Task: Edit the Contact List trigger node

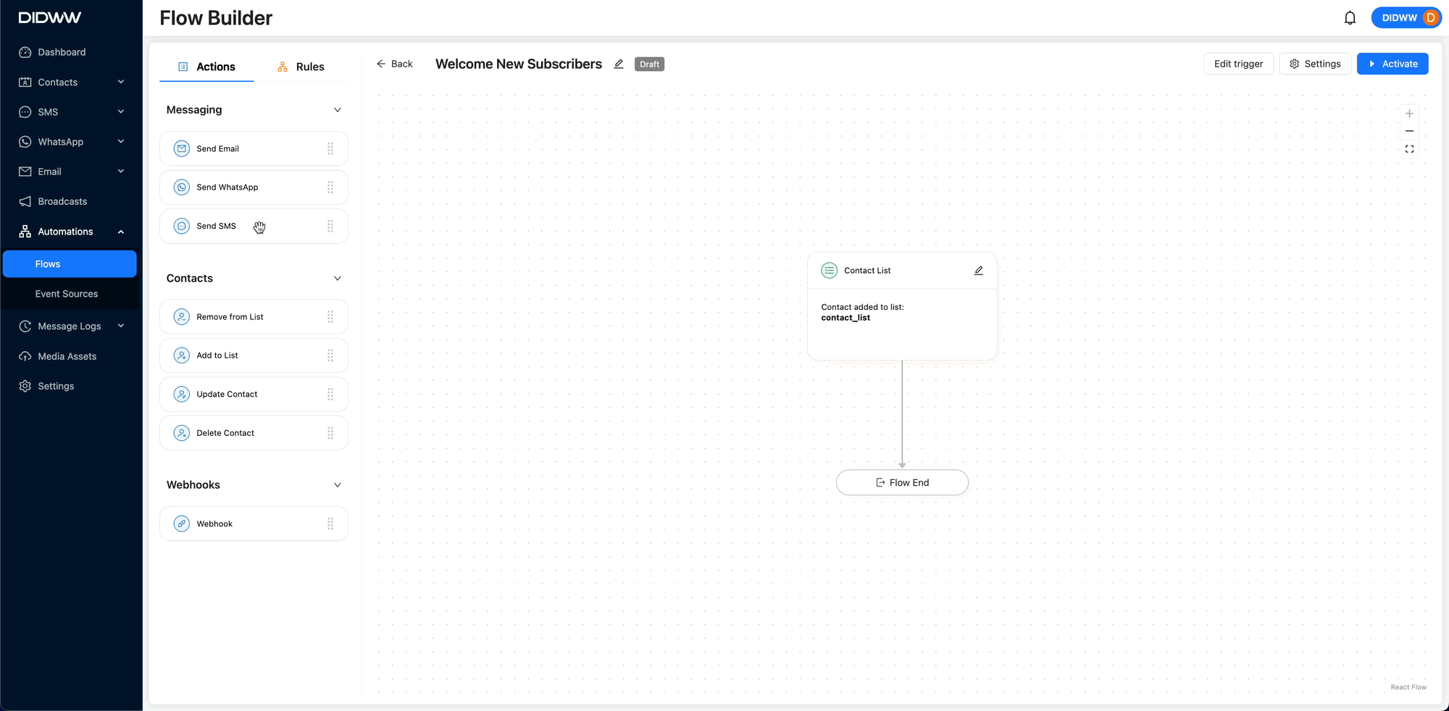Action: pyautogui.click(x=978, y=271)
